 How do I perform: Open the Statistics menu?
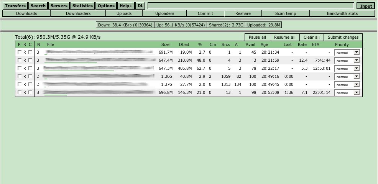[82, 6]
